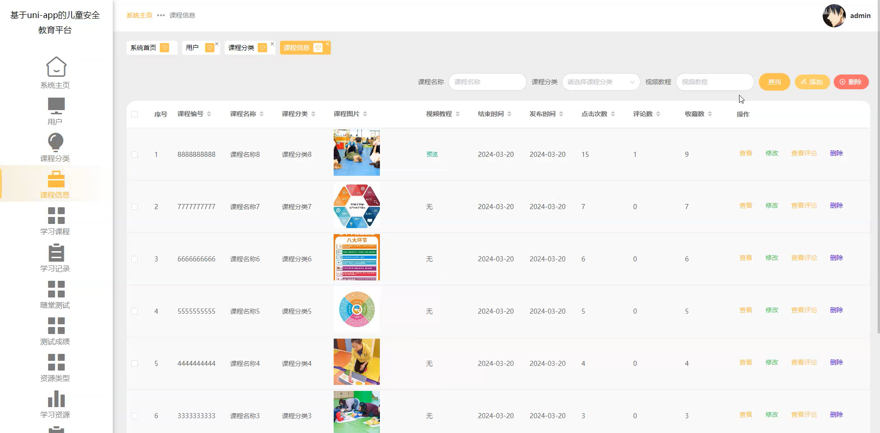The image size is (880, 433).
Task: Click the red 删除 batch delete button
Action: click(851, 82)
